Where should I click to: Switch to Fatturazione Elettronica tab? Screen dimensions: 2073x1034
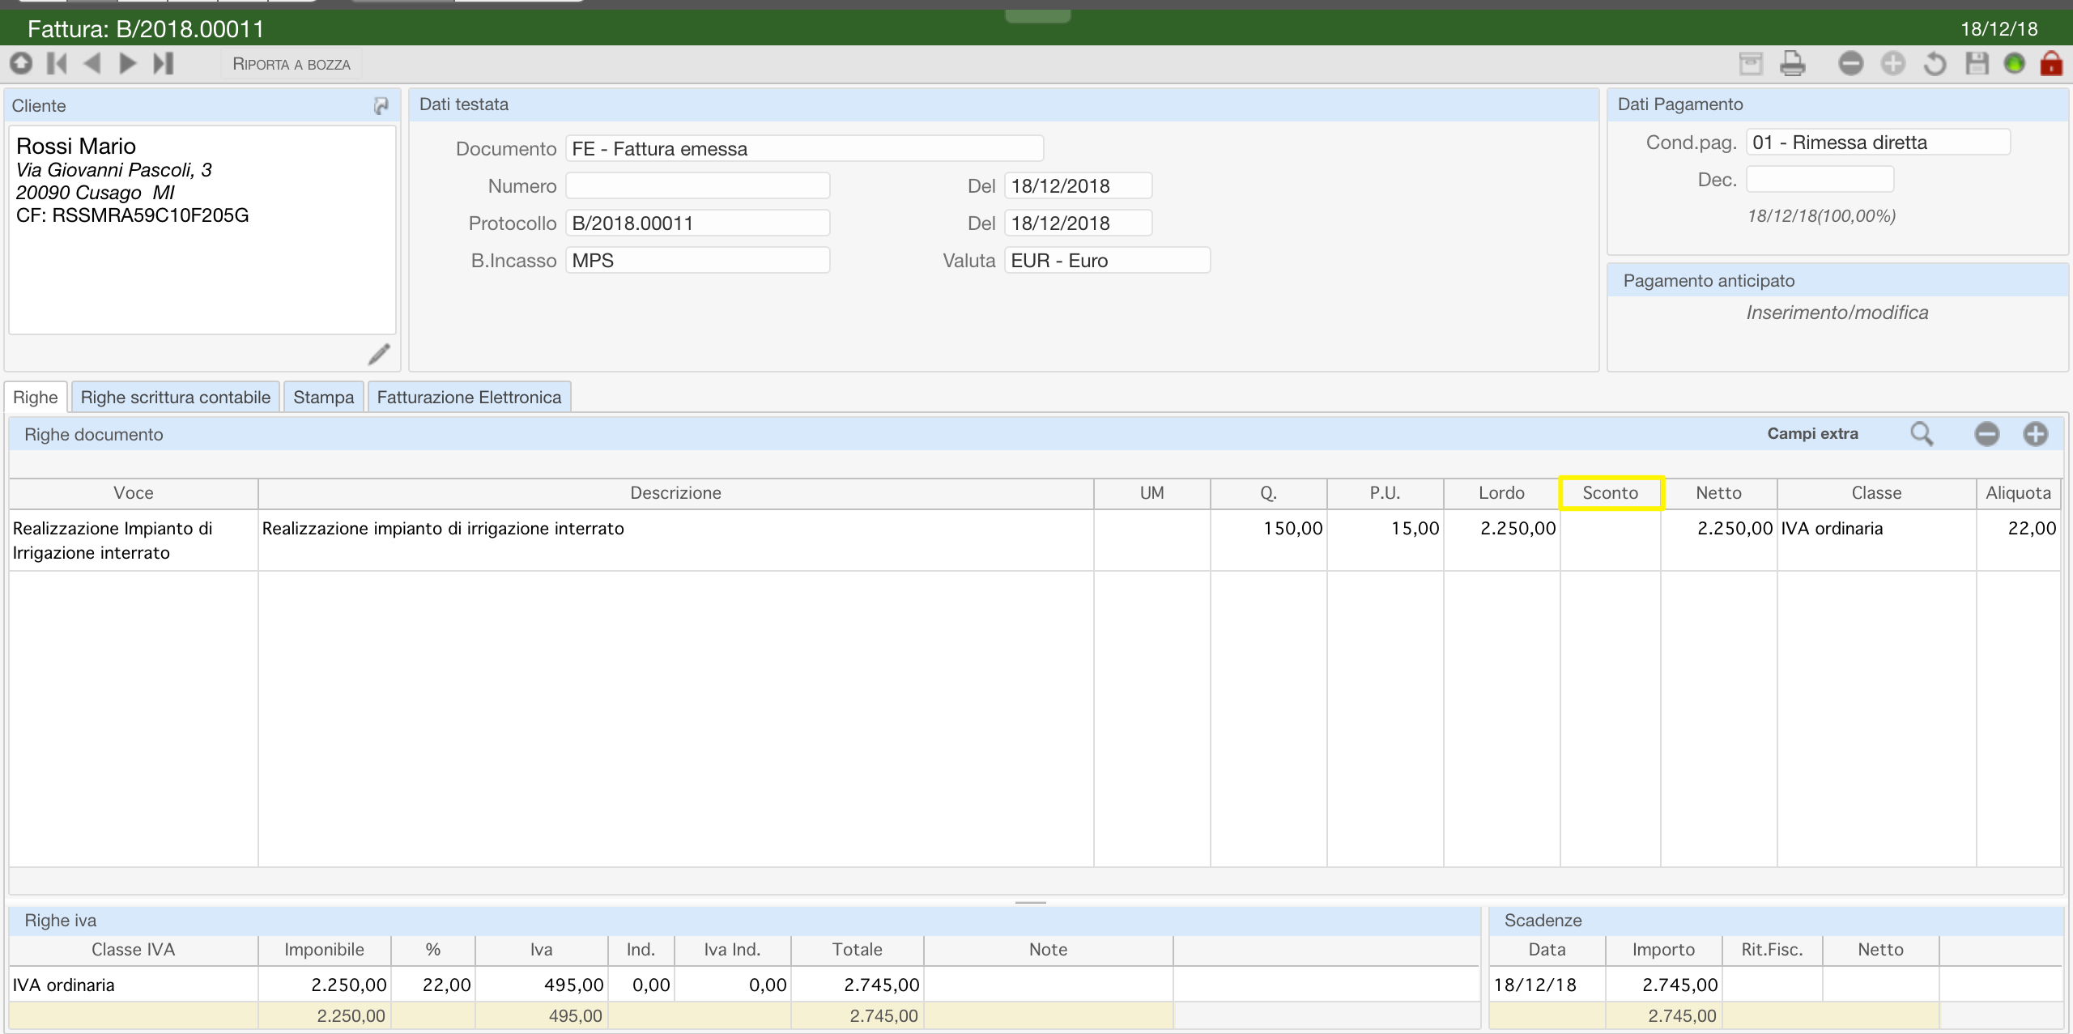click(x=469, y=397)
